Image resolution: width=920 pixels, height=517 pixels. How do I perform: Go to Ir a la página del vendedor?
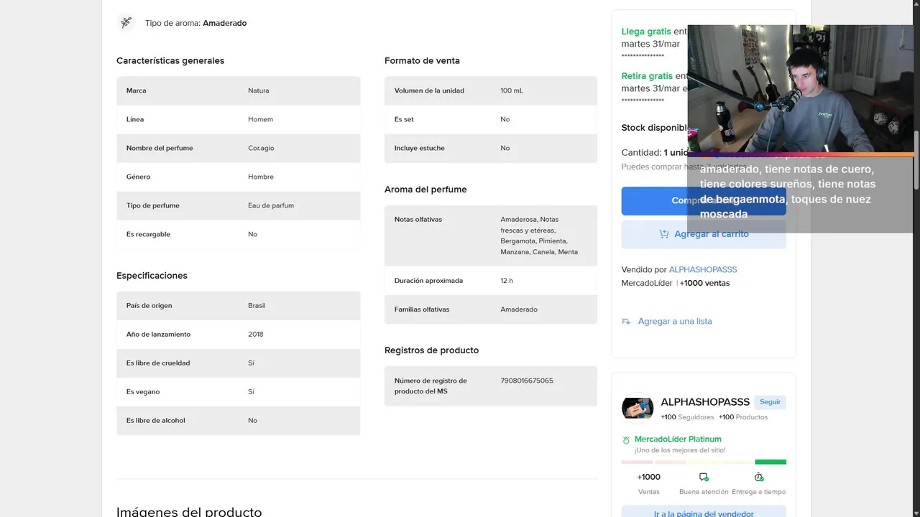click(x=704, y=513)
